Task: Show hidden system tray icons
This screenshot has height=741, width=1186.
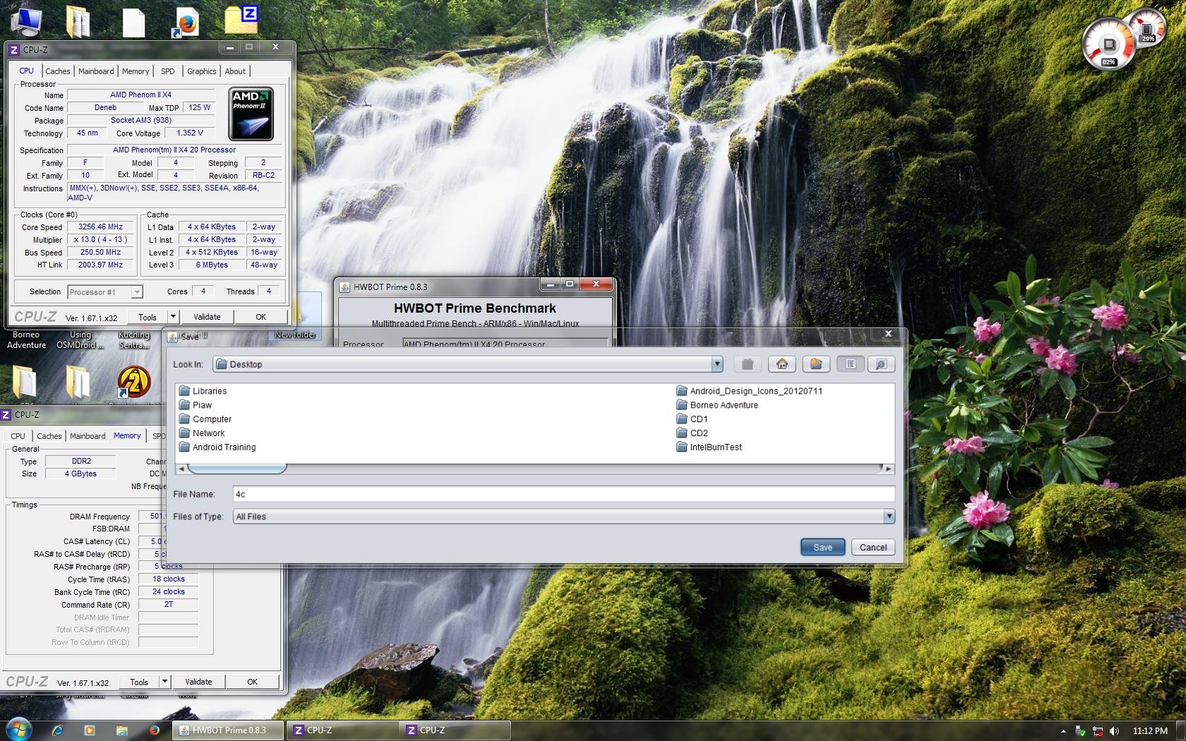Action: [1063, 731]
